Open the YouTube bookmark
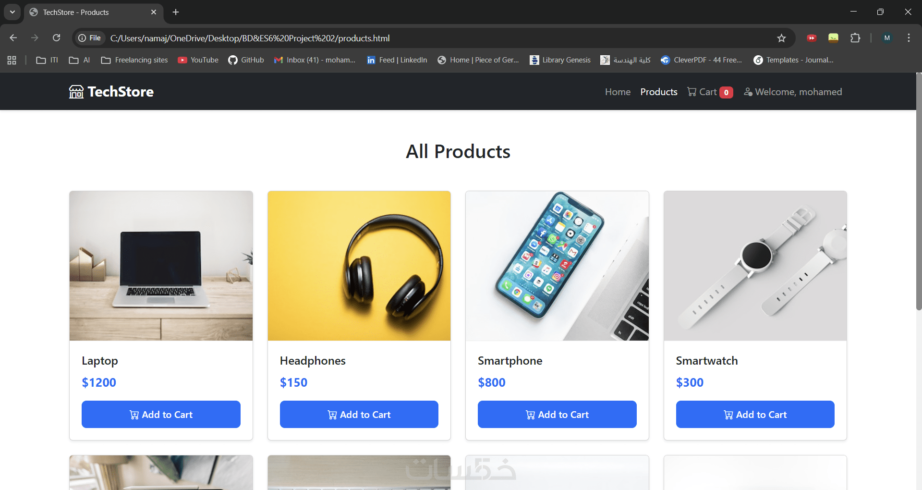Screen dimensions: 922x490 tap(198, 60)
